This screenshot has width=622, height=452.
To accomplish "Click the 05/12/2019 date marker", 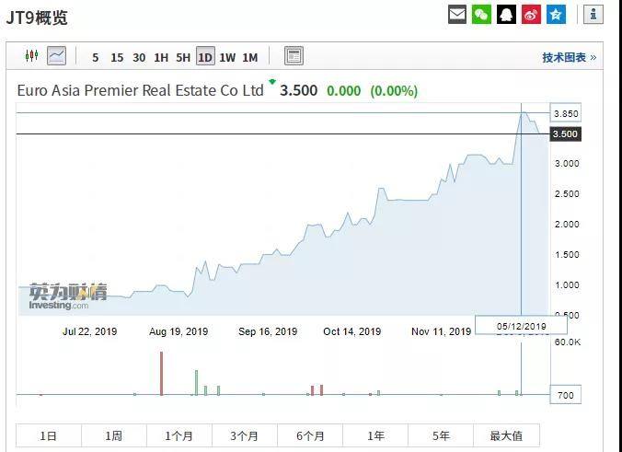I will tap(522, 326).
